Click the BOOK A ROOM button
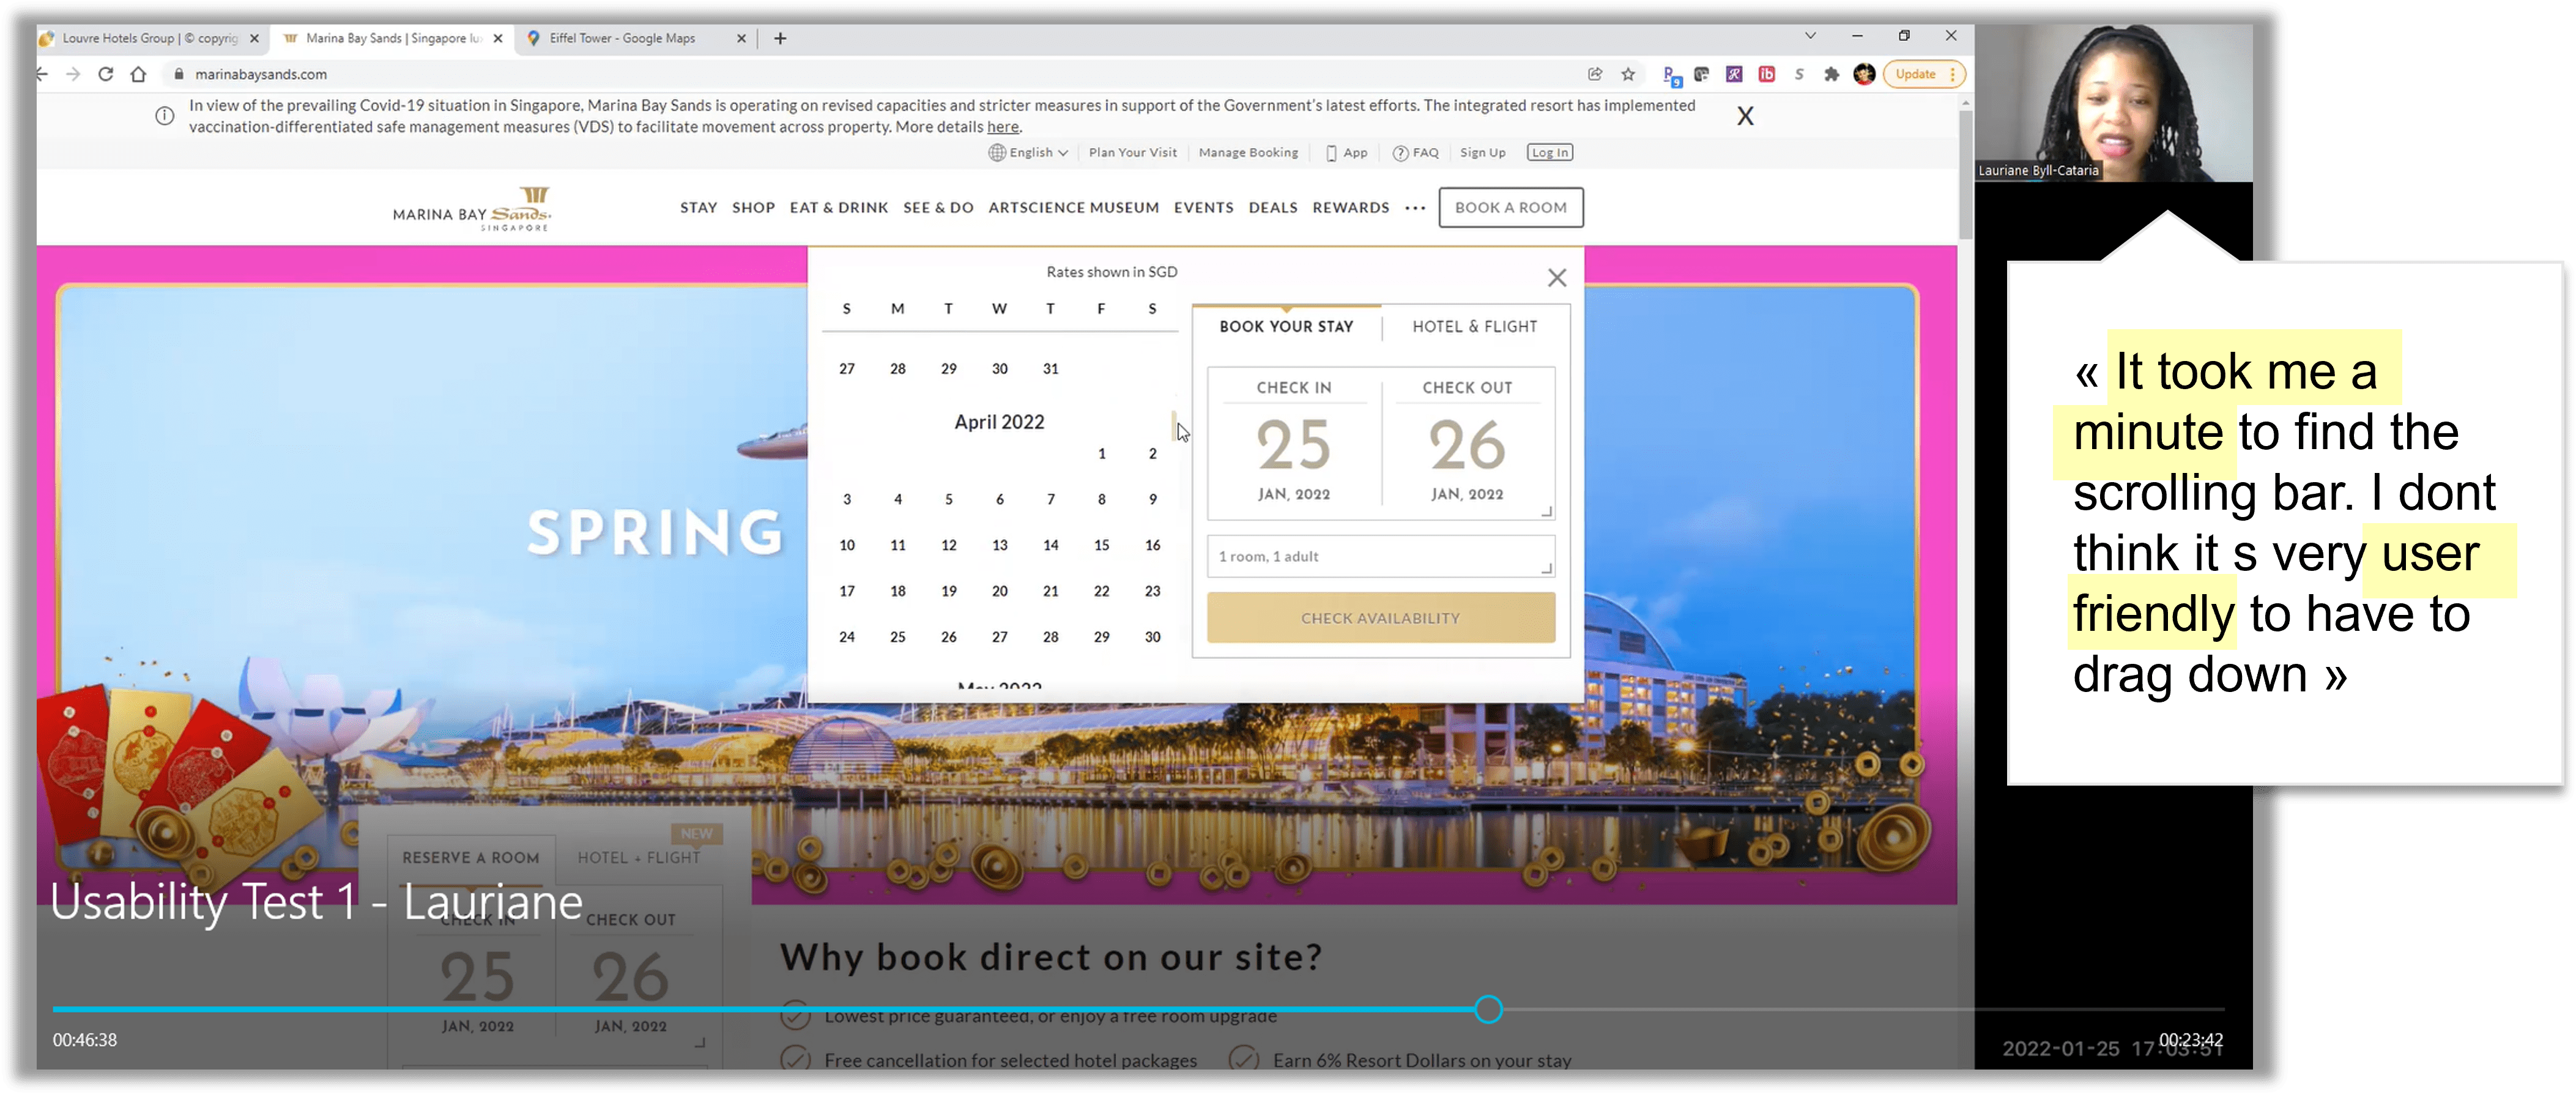 [1510, 207]
